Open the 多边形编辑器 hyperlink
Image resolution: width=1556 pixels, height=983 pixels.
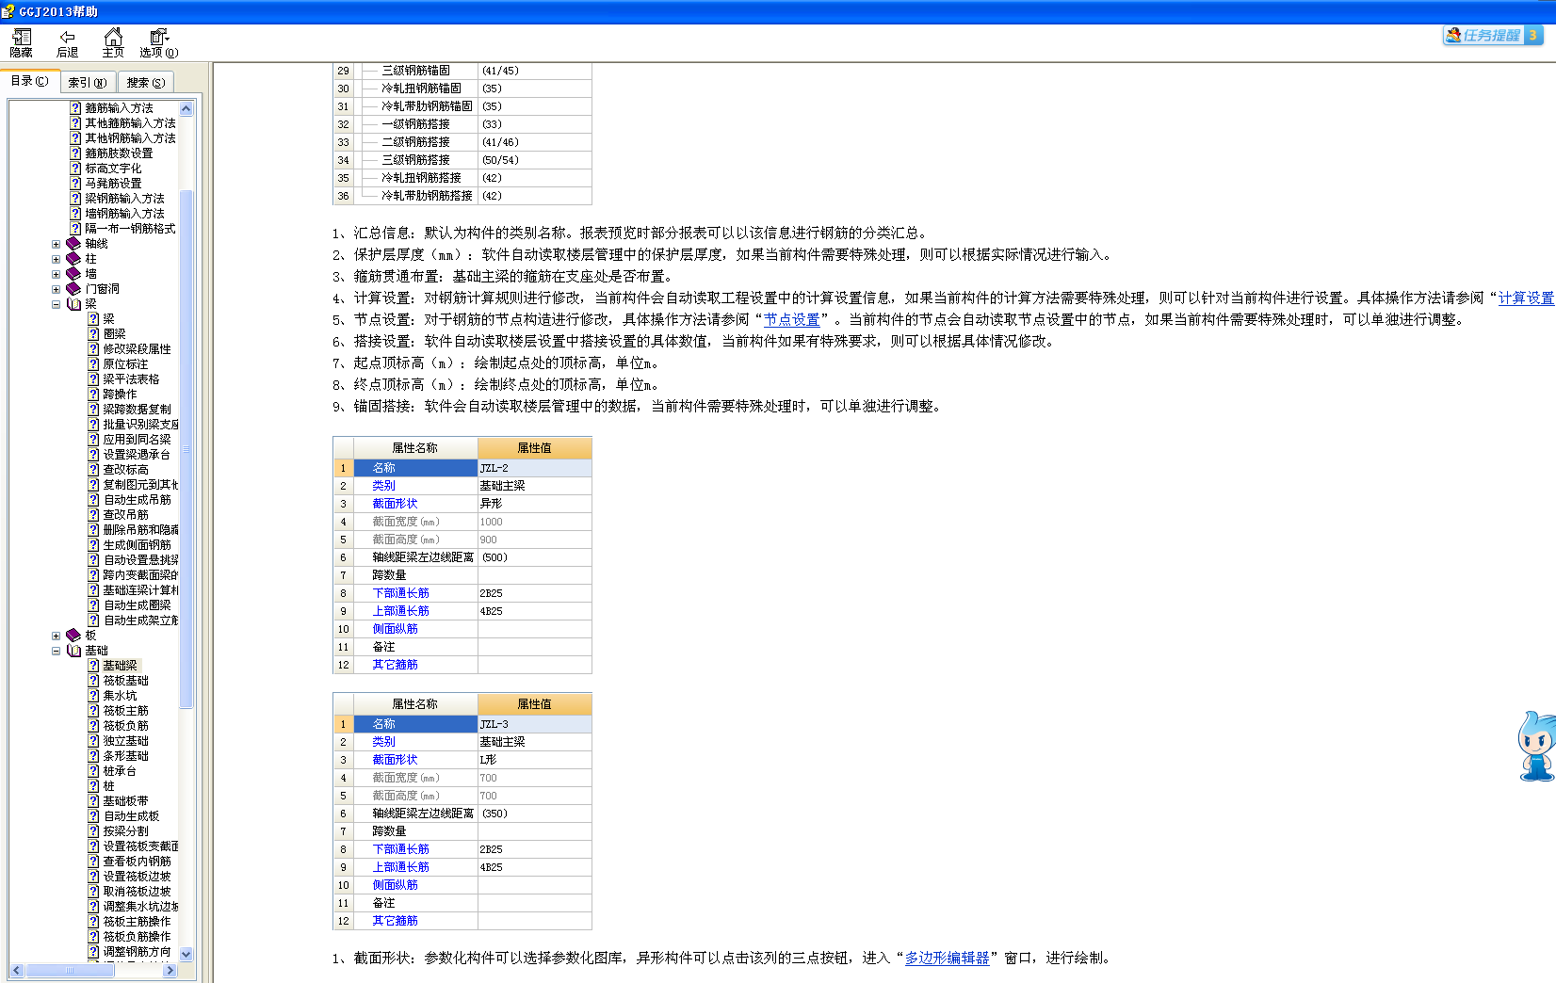947,958
